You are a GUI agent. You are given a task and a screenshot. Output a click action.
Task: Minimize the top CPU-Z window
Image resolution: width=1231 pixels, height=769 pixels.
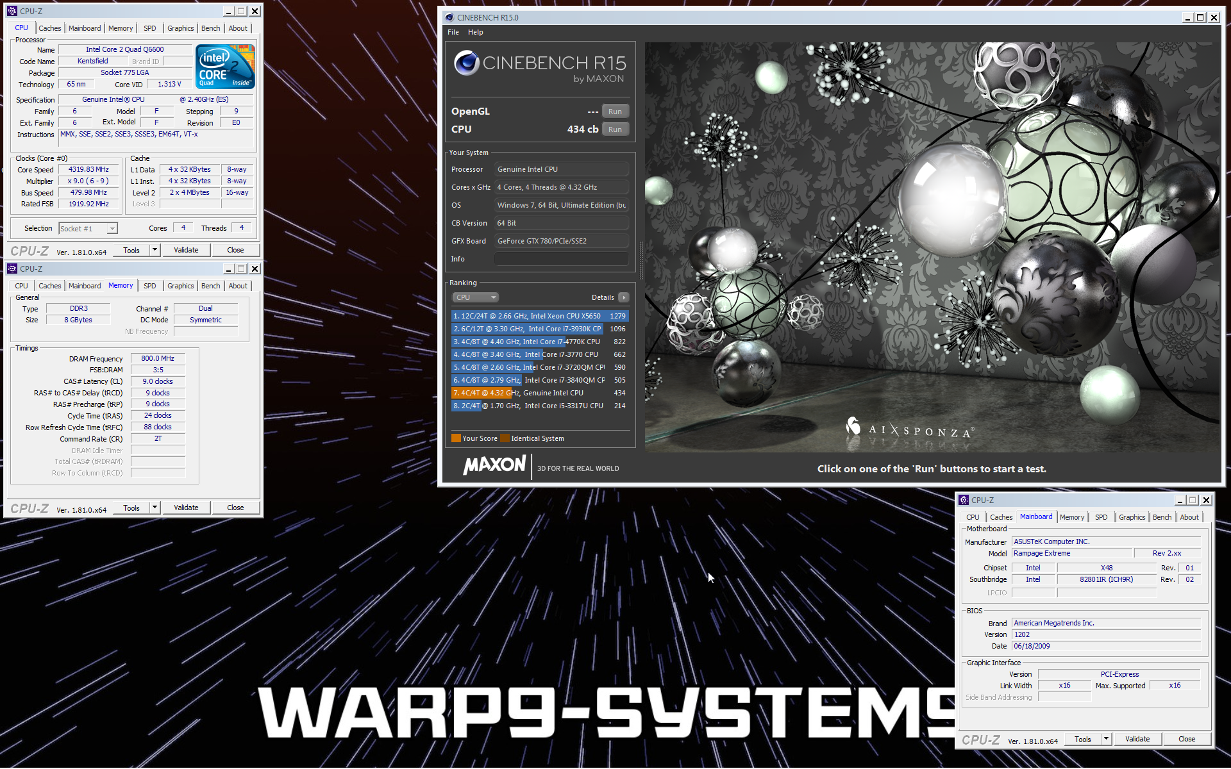228,11
